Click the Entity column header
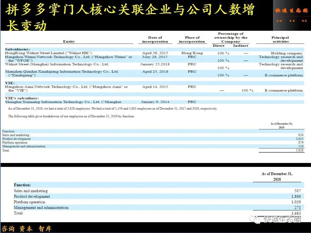The image size is (311, 233). pos(69,41)
